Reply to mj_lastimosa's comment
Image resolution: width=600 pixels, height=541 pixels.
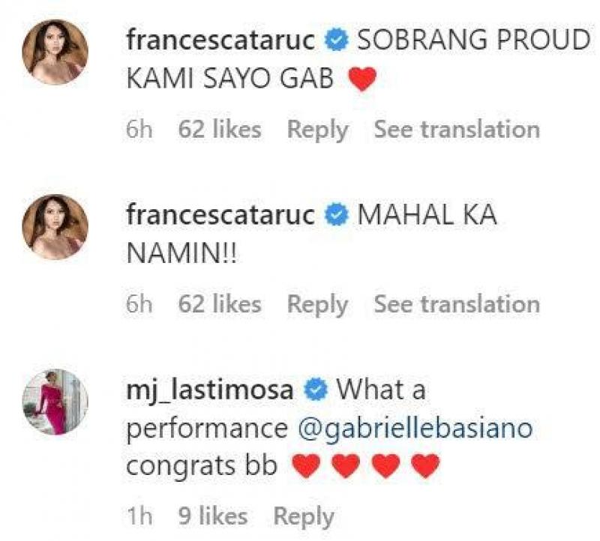tap(303, 516)
